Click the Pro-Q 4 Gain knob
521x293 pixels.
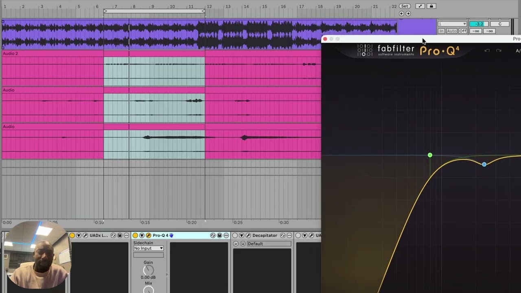pos(148,270)
